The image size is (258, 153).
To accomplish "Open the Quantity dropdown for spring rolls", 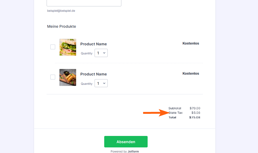I will point(101,83).
